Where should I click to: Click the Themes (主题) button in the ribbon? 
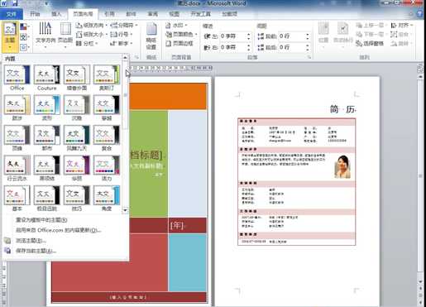coord(10,36)
